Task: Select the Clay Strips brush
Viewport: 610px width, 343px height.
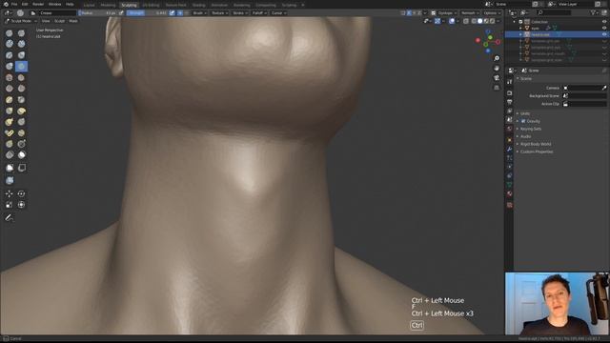Action: pos(21,44)
